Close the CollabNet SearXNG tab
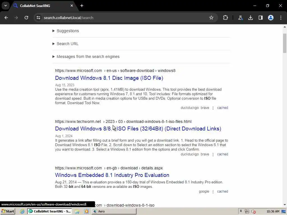The height and width of the screenshot is (215, 287). click(x=72, y=6)
